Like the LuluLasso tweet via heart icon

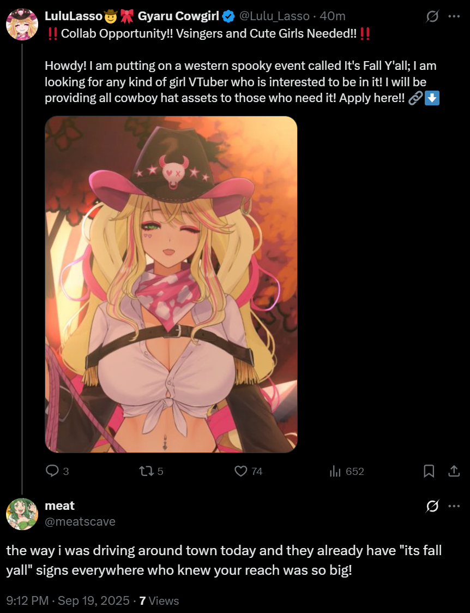point(240,471)
